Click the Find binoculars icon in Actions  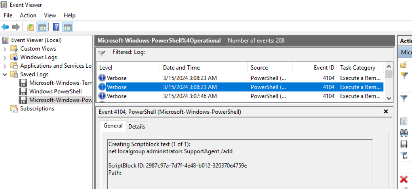[x=404, y=133]
